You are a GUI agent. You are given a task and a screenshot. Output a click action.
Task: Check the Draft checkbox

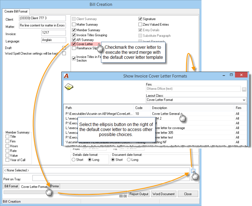point(64,48)
